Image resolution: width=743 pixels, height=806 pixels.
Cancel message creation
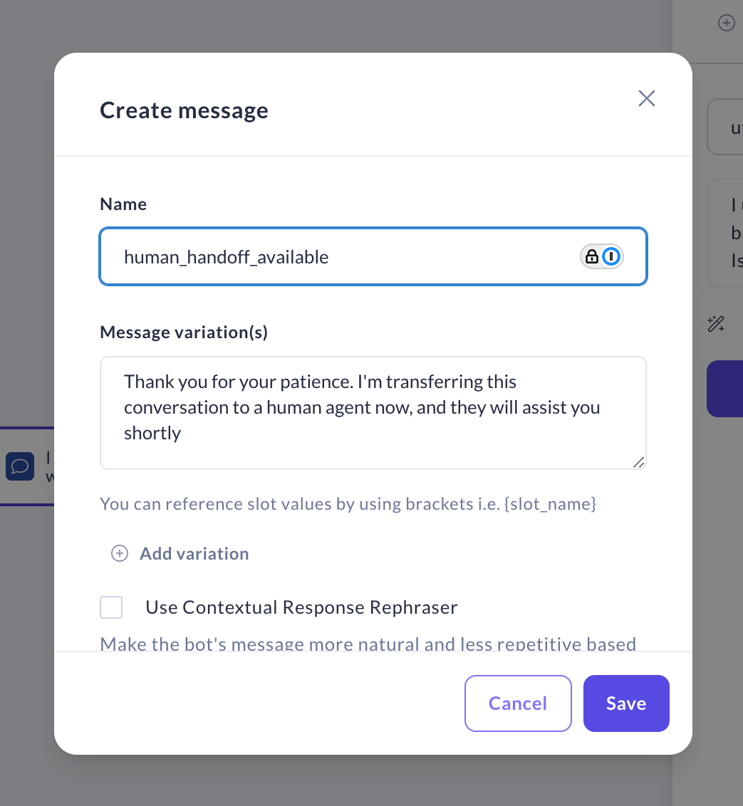tap(518, 703)
